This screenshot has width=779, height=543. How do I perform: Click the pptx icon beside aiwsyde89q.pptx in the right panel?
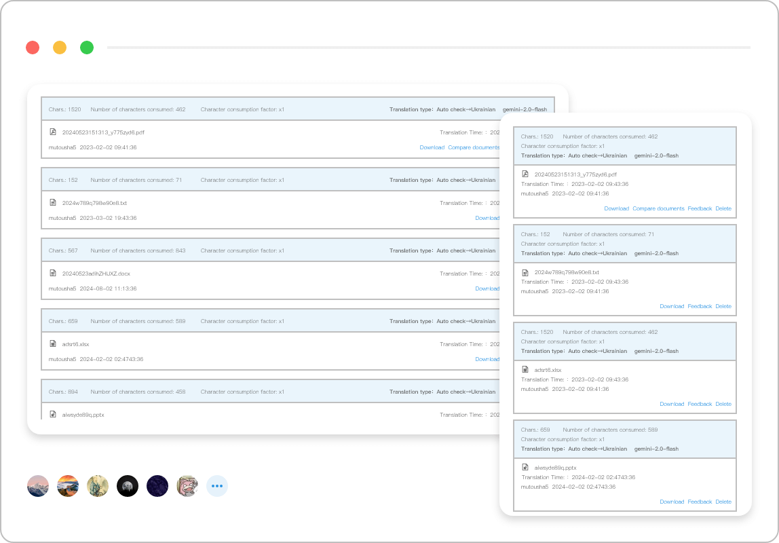click(525, 467)
